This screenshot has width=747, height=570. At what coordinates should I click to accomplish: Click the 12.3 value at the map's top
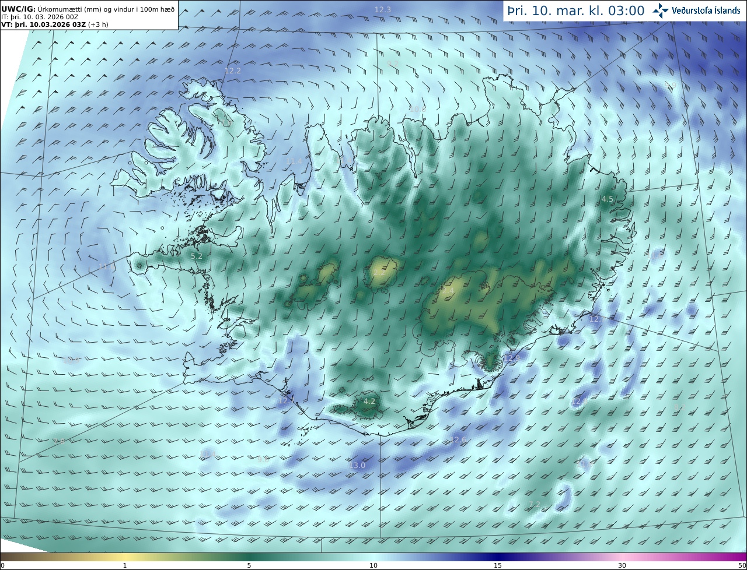pyautogui.click(x=383, y=9)
